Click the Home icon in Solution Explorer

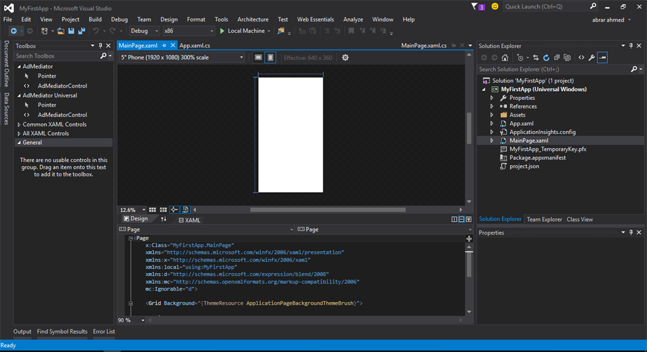tap(505, 58)
